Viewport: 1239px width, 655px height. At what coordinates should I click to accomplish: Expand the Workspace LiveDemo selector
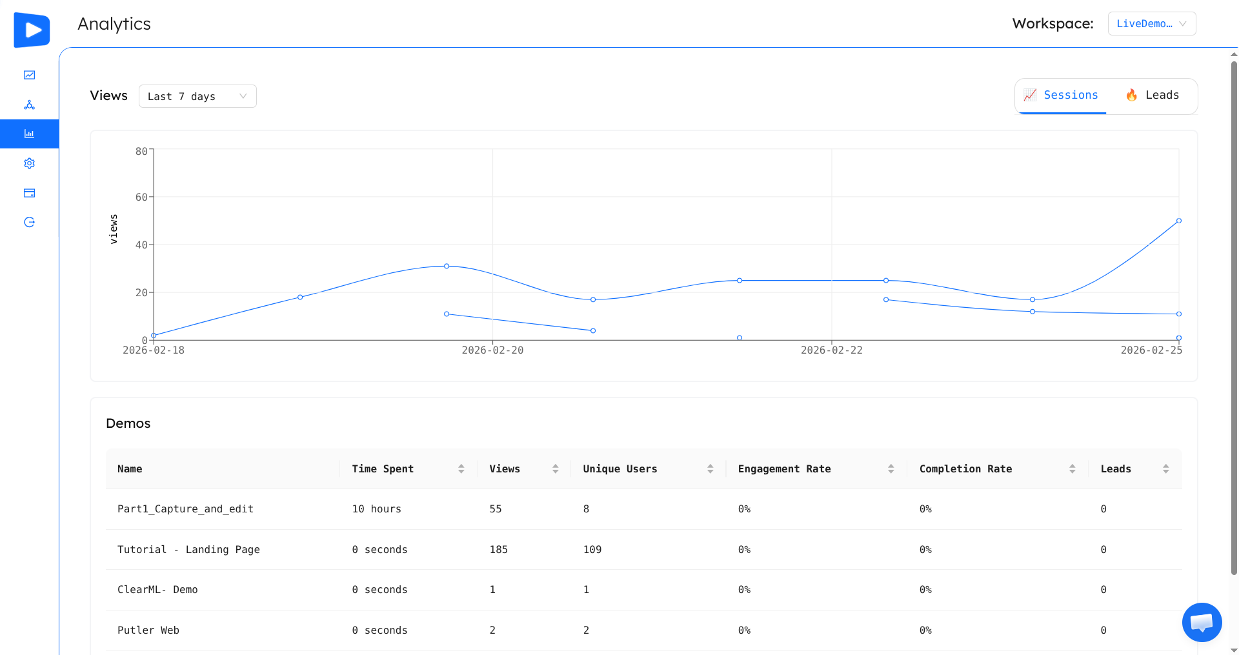pyautogui.click(x=1151, y=24)
